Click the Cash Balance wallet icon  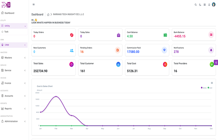[x=165, y=35]
